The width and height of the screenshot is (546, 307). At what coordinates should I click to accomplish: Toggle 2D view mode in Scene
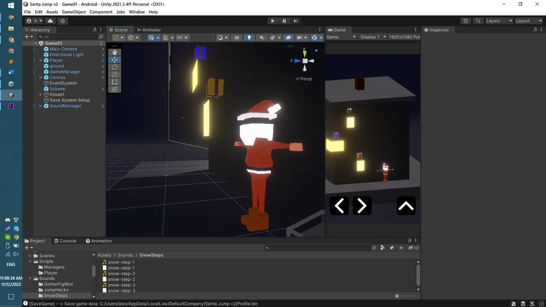(x=237, y=38)
